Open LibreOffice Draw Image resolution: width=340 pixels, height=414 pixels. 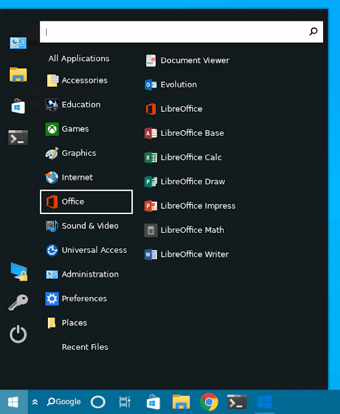[x=185, y=182]
